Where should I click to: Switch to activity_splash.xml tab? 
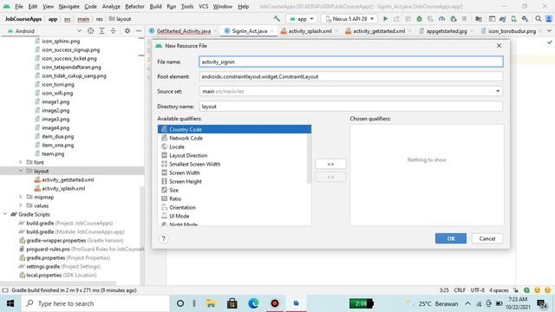click(x=310, y=31)
